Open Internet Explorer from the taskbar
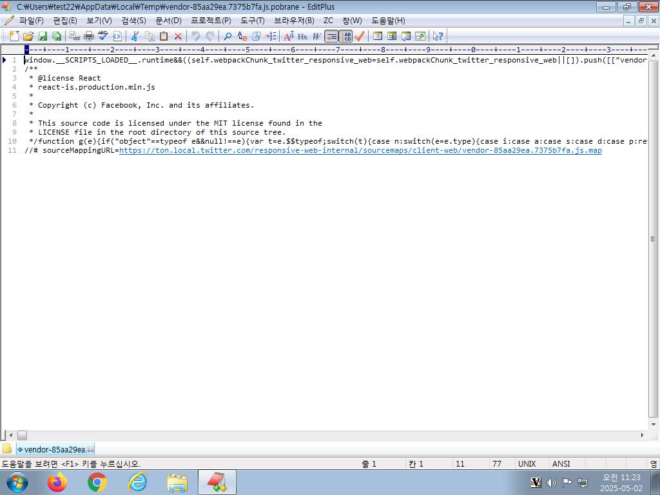This screenshot has height=495, width=660. (138, 482)
